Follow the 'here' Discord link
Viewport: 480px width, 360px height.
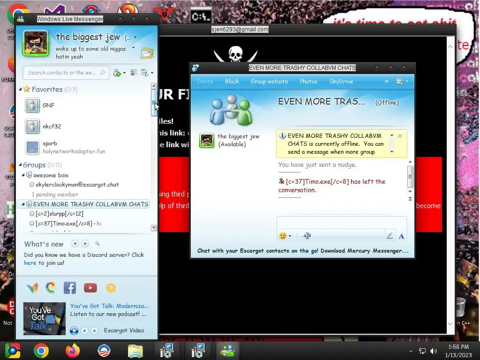pos(30,263)
